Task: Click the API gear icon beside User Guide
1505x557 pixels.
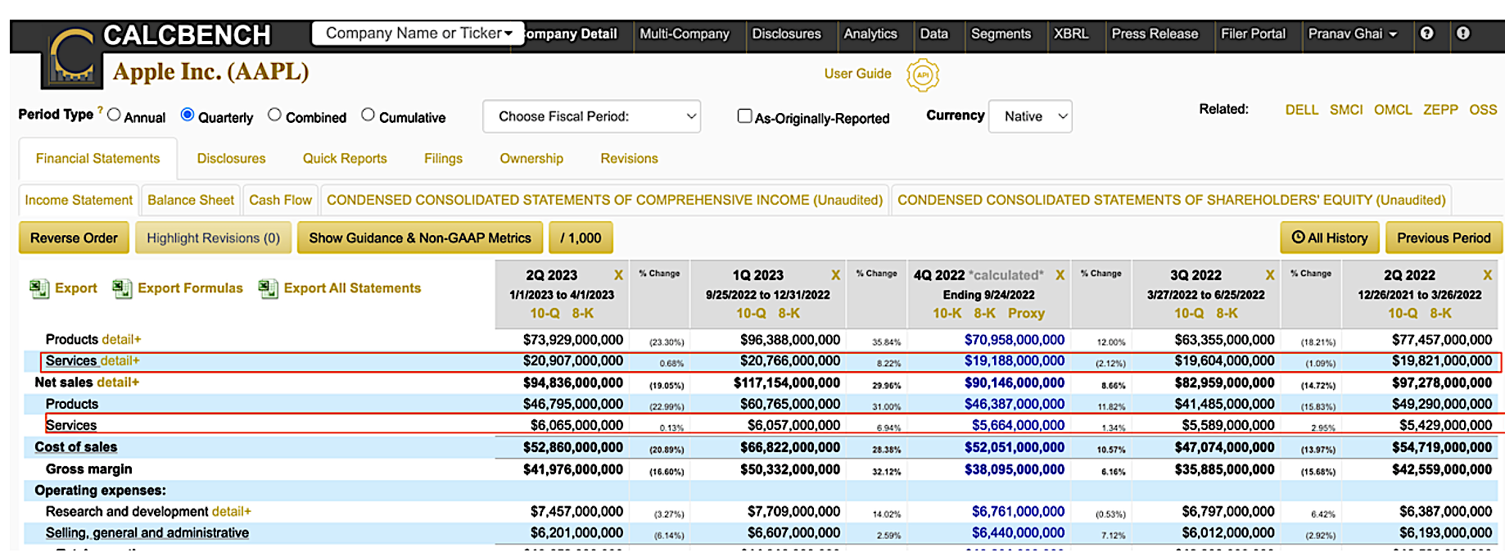Action: point(922,75)
